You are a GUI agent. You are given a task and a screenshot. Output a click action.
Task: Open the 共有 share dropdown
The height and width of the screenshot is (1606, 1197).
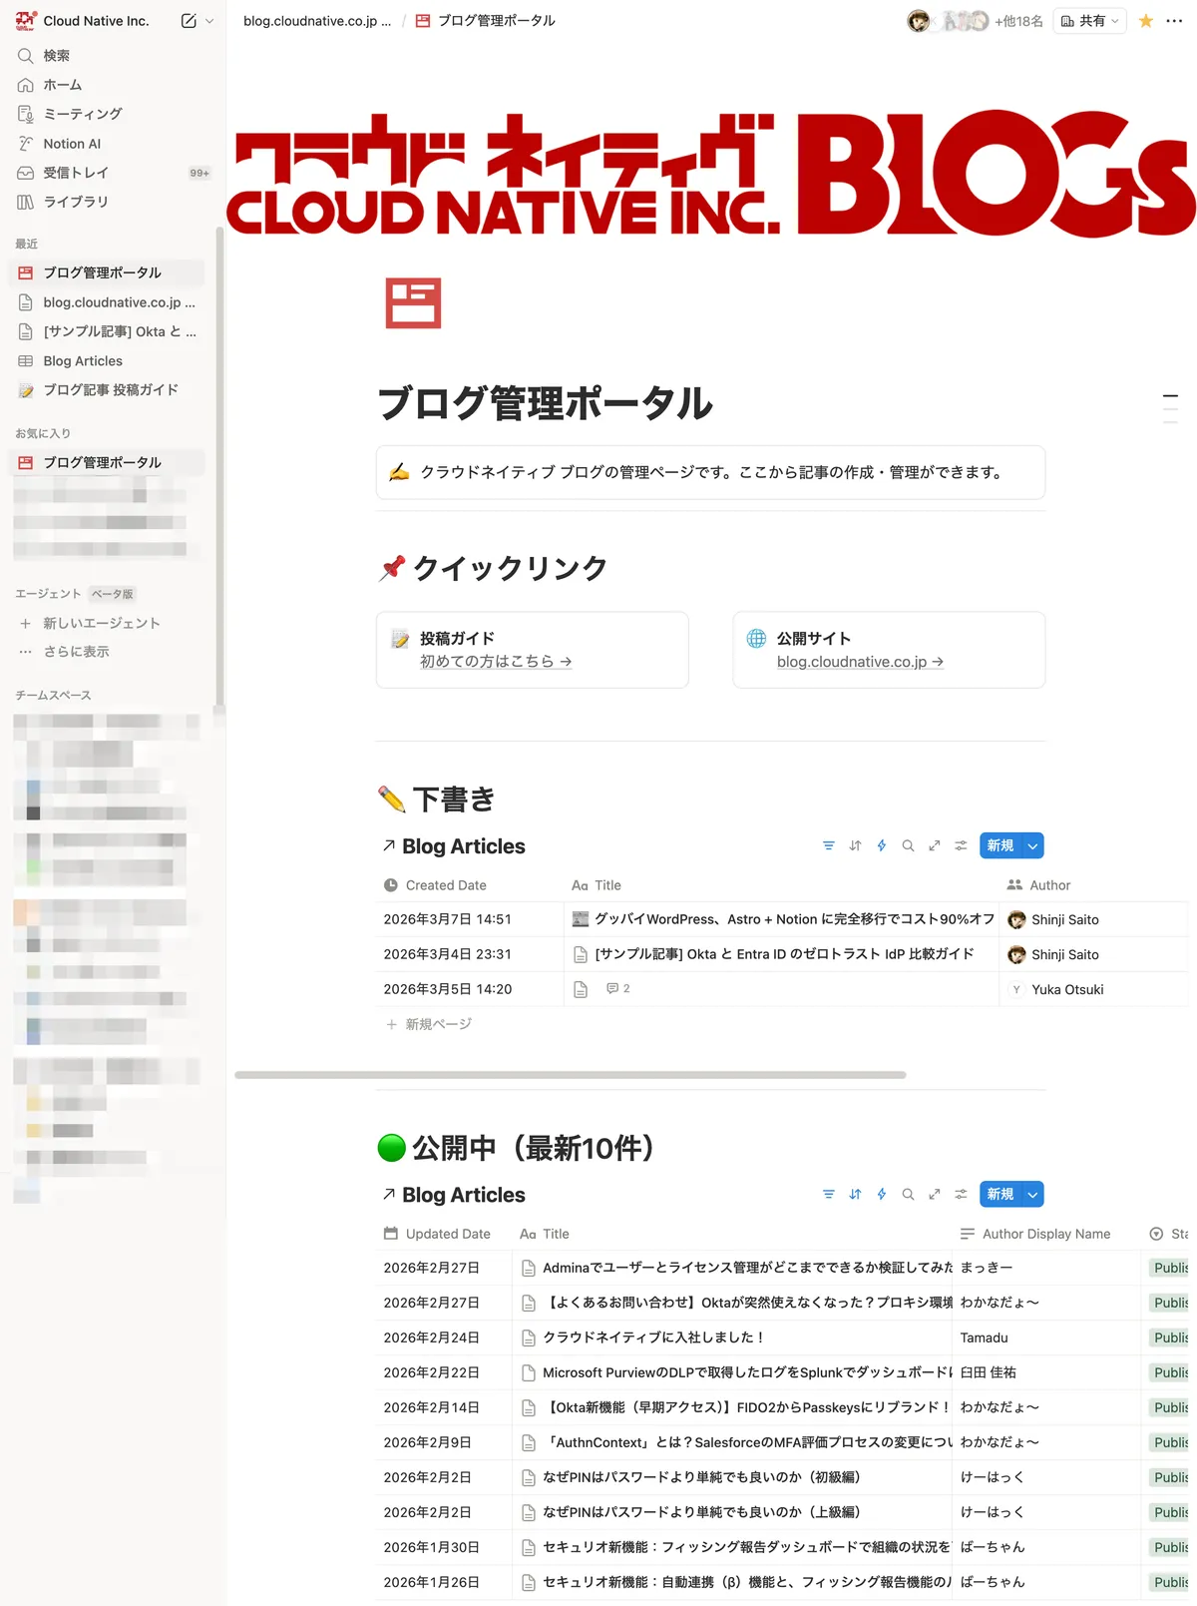click(x=1090, y=21)
